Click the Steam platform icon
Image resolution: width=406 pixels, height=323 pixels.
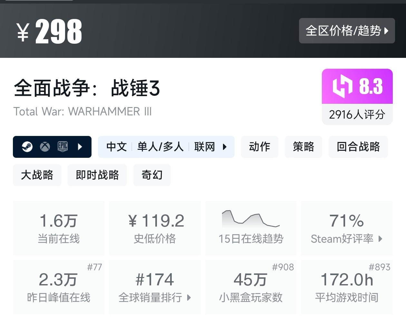pos(27,147)
